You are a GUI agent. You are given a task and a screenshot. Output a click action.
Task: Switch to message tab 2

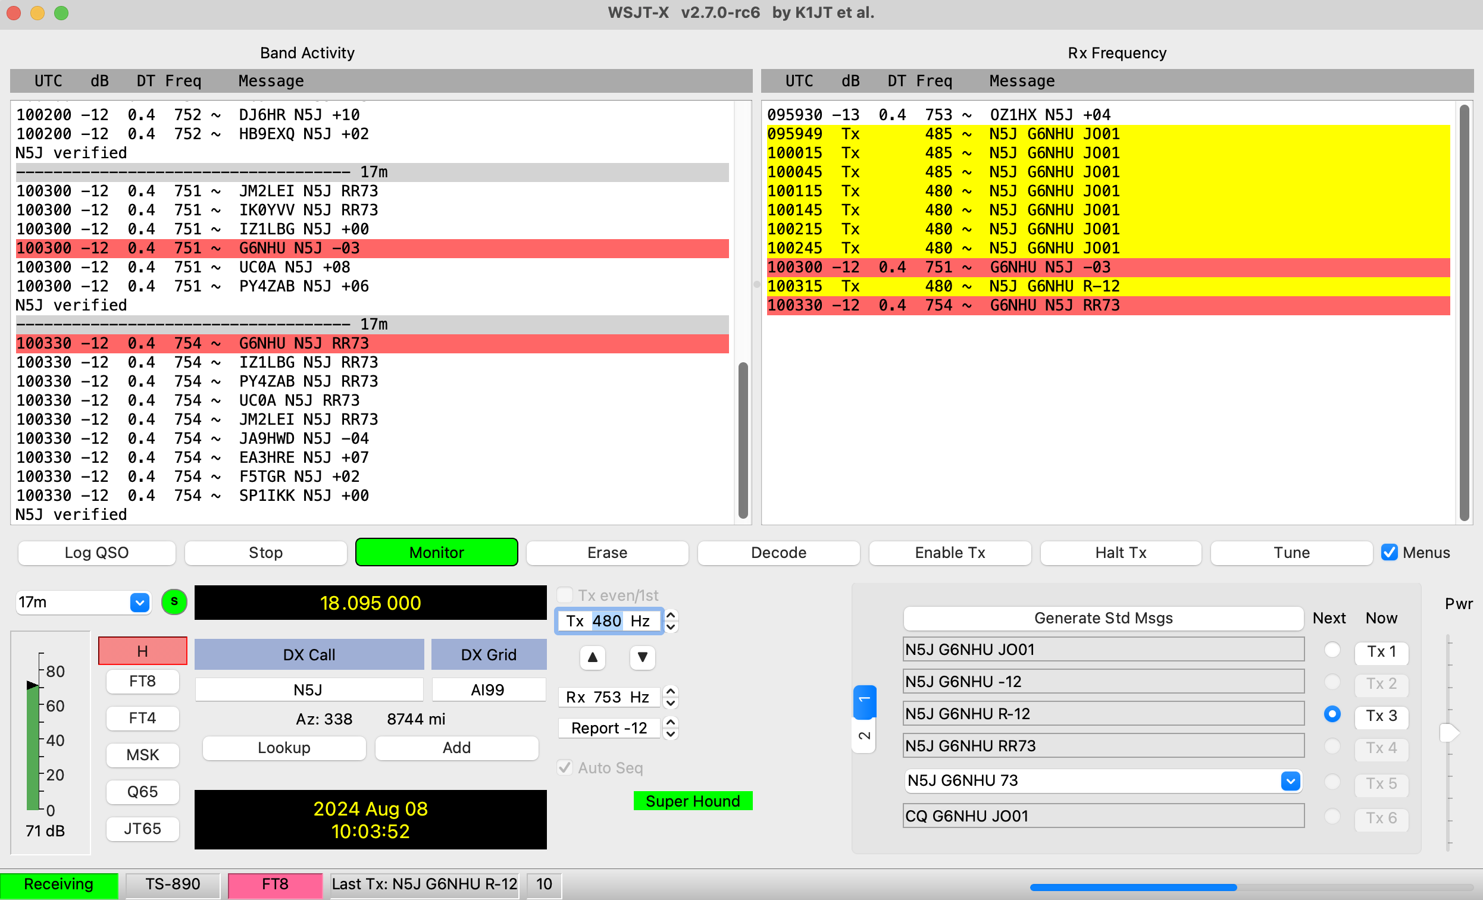tap(863, 735)
